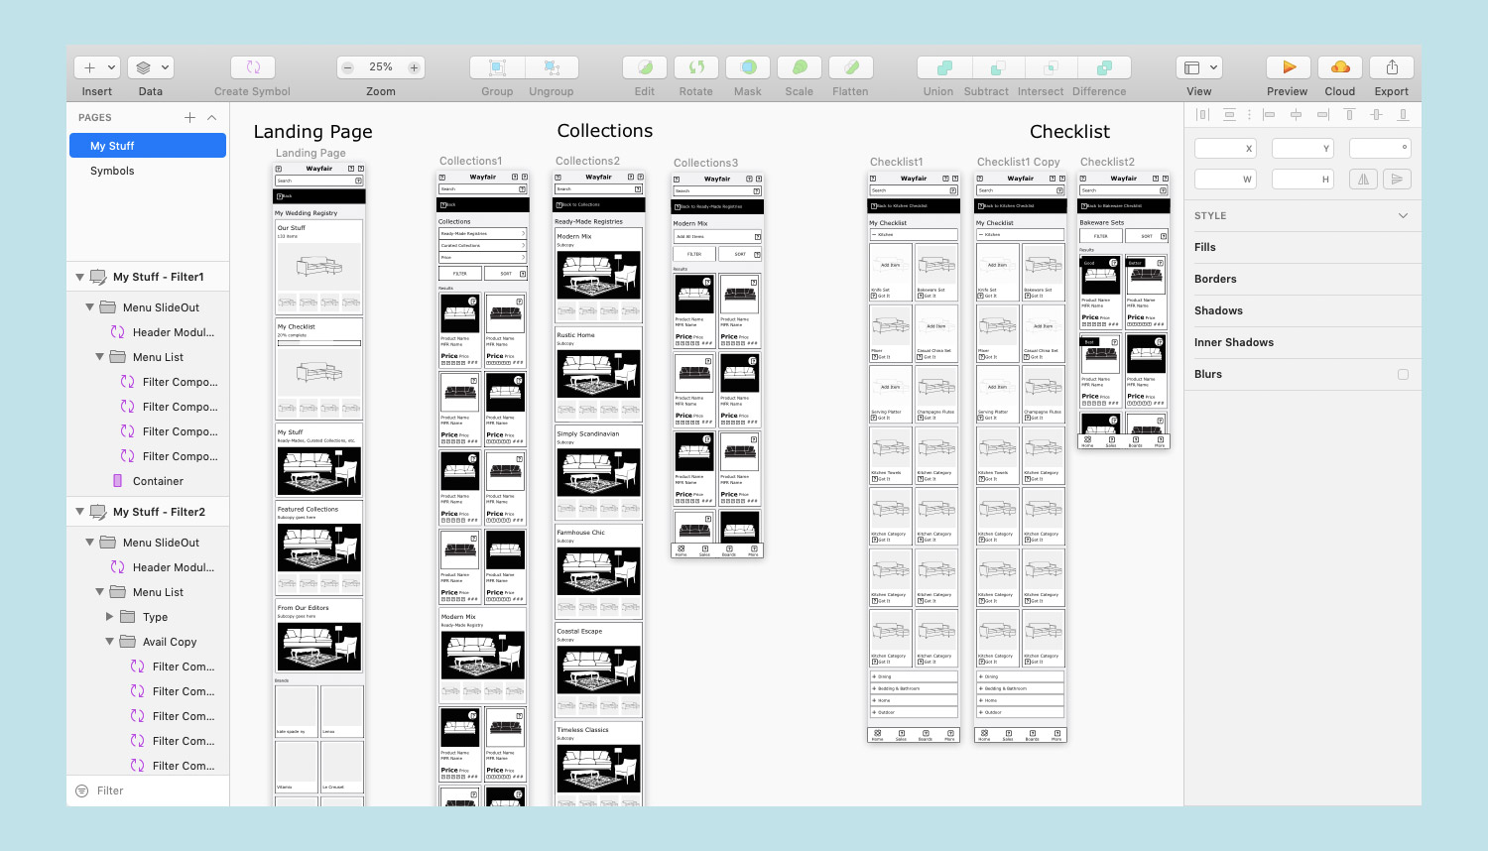Collapse the first Menu SlideOut group under Filter1
The width and height of the screenshot is (1488, 851).
[x=90, y=307]
